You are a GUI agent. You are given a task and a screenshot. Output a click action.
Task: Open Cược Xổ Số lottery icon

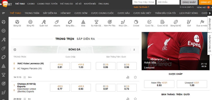pos(162,22)
